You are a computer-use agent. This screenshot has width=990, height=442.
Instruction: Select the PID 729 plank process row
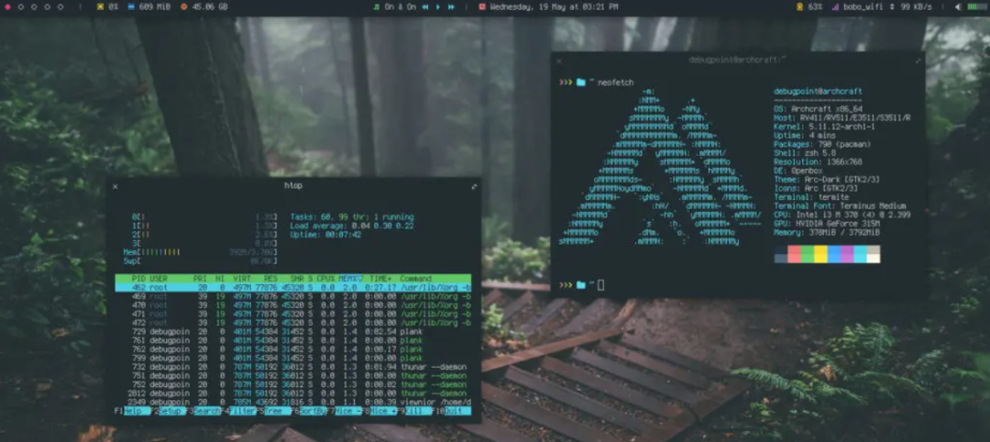point(293,332)
